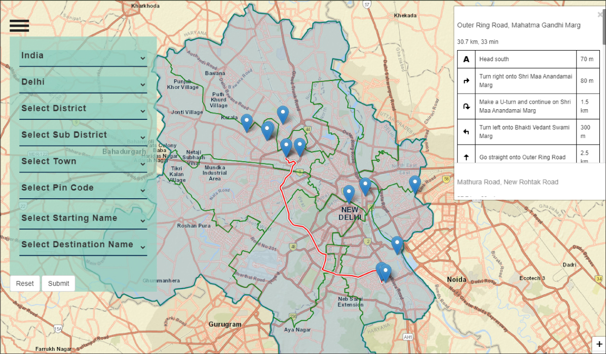Screen dimensions: 606x354
Task: Click the northernmost blue map marker
Action: pos(283,115)
